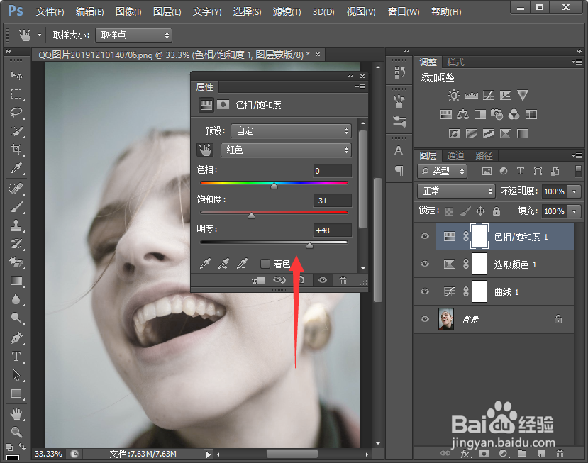588x463 pixels.
Task: Select the Move tool
Action: pyautogui.click(x=16, y=75)
